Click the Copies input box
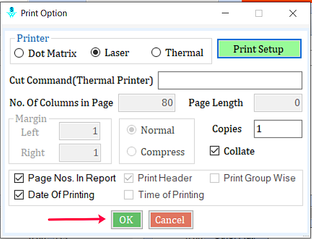Image resolution: width=312 pixels, height=239 pixels. click(278, 129)
